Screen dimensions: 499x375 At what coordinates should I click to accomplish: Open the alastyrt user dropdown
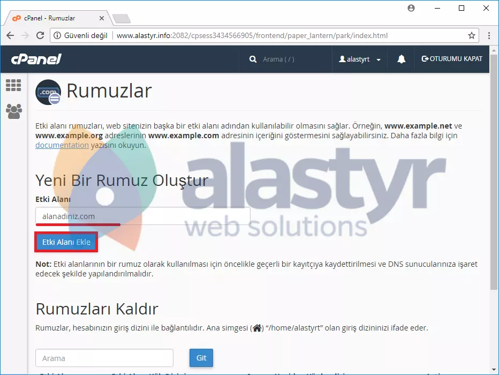(360, 59)
